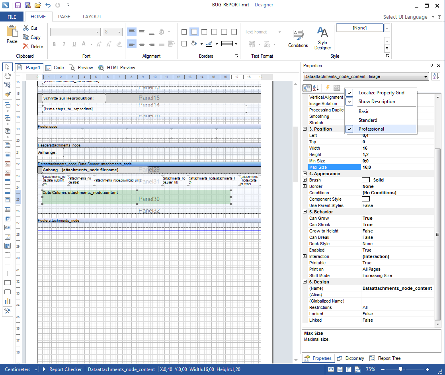Click the Max Size value field
This screenshot has height=375, width=445.
coord(398,167)
